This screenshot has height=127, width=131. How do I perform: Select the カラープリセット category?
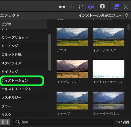23,37
